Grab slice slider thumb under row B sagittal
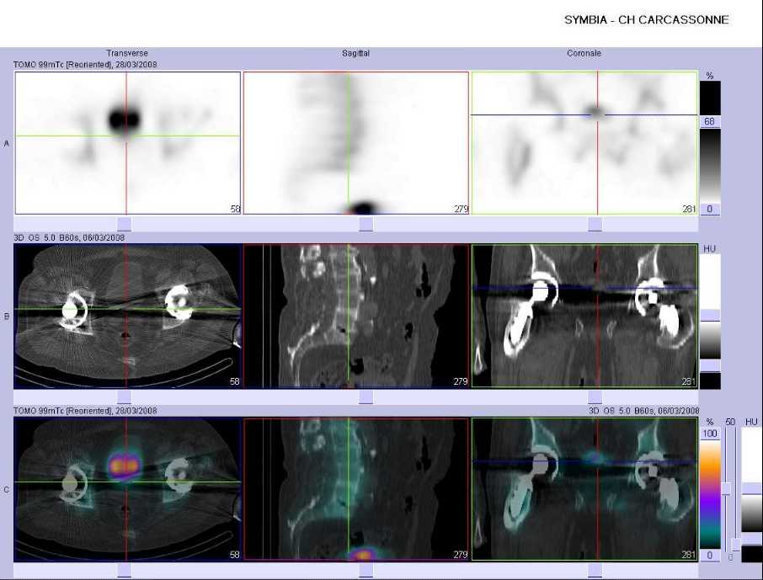This screenshot has width=763, height=580. click(366, 397)
